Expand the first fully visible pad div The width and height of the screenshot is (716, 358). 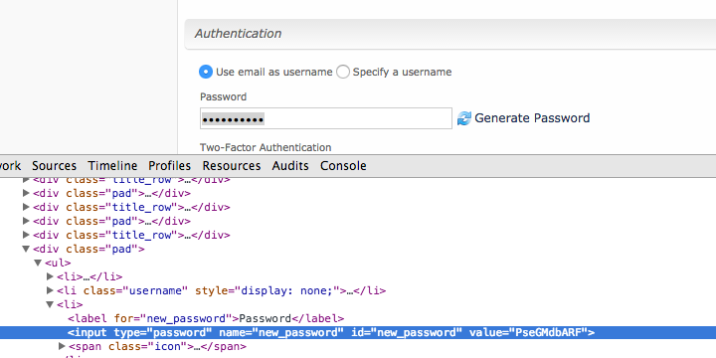(x=26, y=193)
